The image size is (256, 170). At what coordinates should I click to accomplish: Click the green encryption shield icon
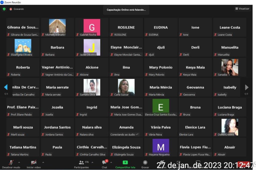pos(4,9)
